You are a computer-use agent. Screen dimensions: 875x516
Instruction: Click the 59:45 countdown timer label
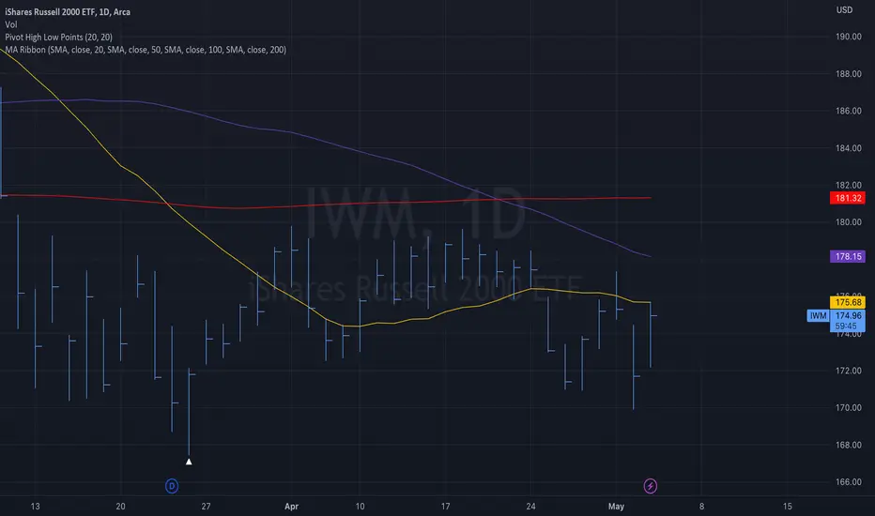(x=846, y=326)
